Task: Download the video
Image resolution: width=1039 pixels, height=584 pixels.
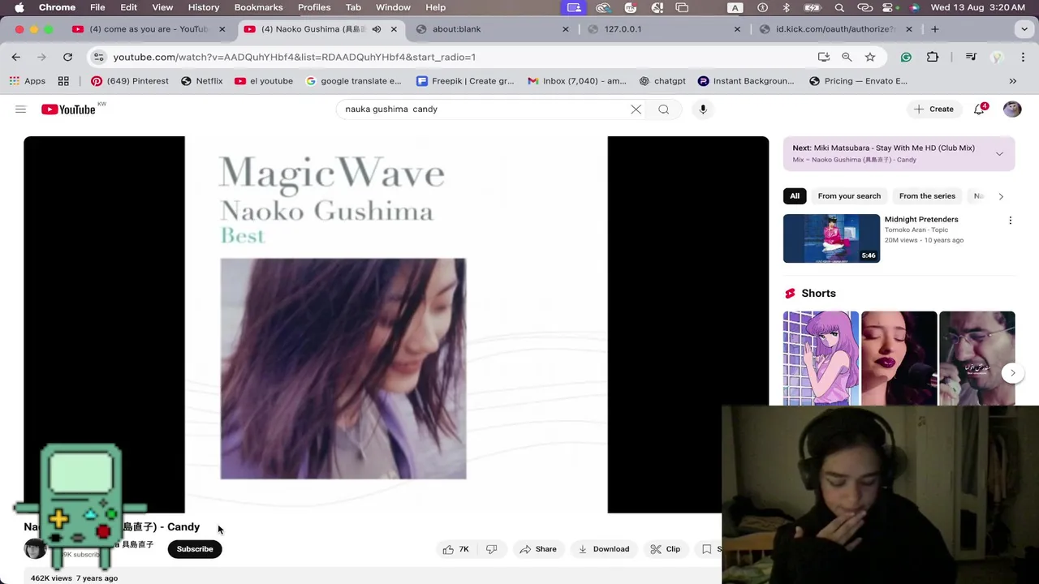Action: (x=604, y=549)
